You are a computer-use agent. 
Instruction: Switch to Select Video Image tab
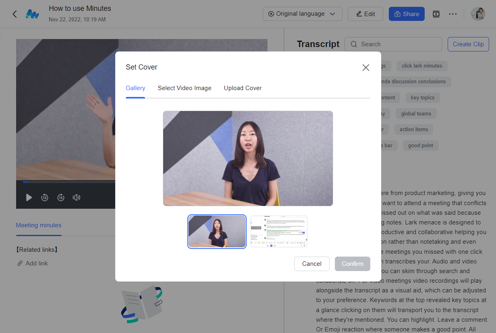click(x=185, y=88)
